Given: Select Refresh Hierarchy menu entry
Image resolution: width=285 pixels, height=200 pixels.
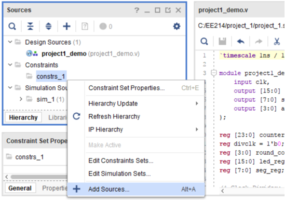Looking at the screenshot, I should point(136,116).
